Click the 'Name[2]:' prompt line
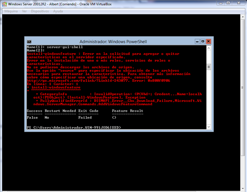The width and height of the screenshot is (247, 192). 35,50
